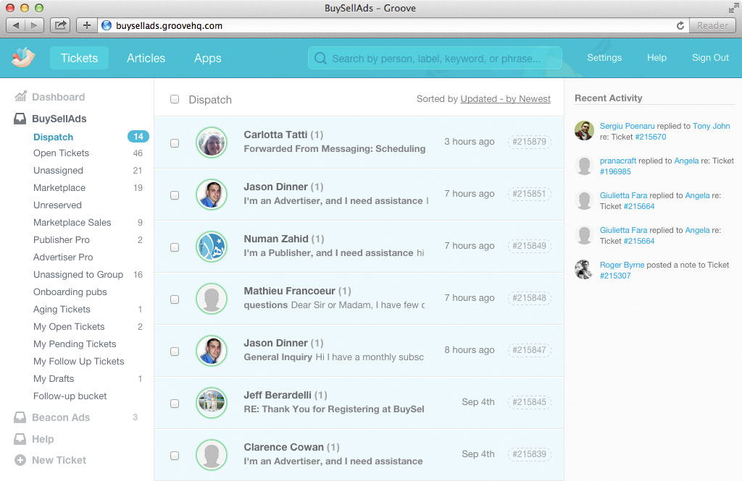Click the add bookmark plus button
The image size is (742, 481).
87,25
